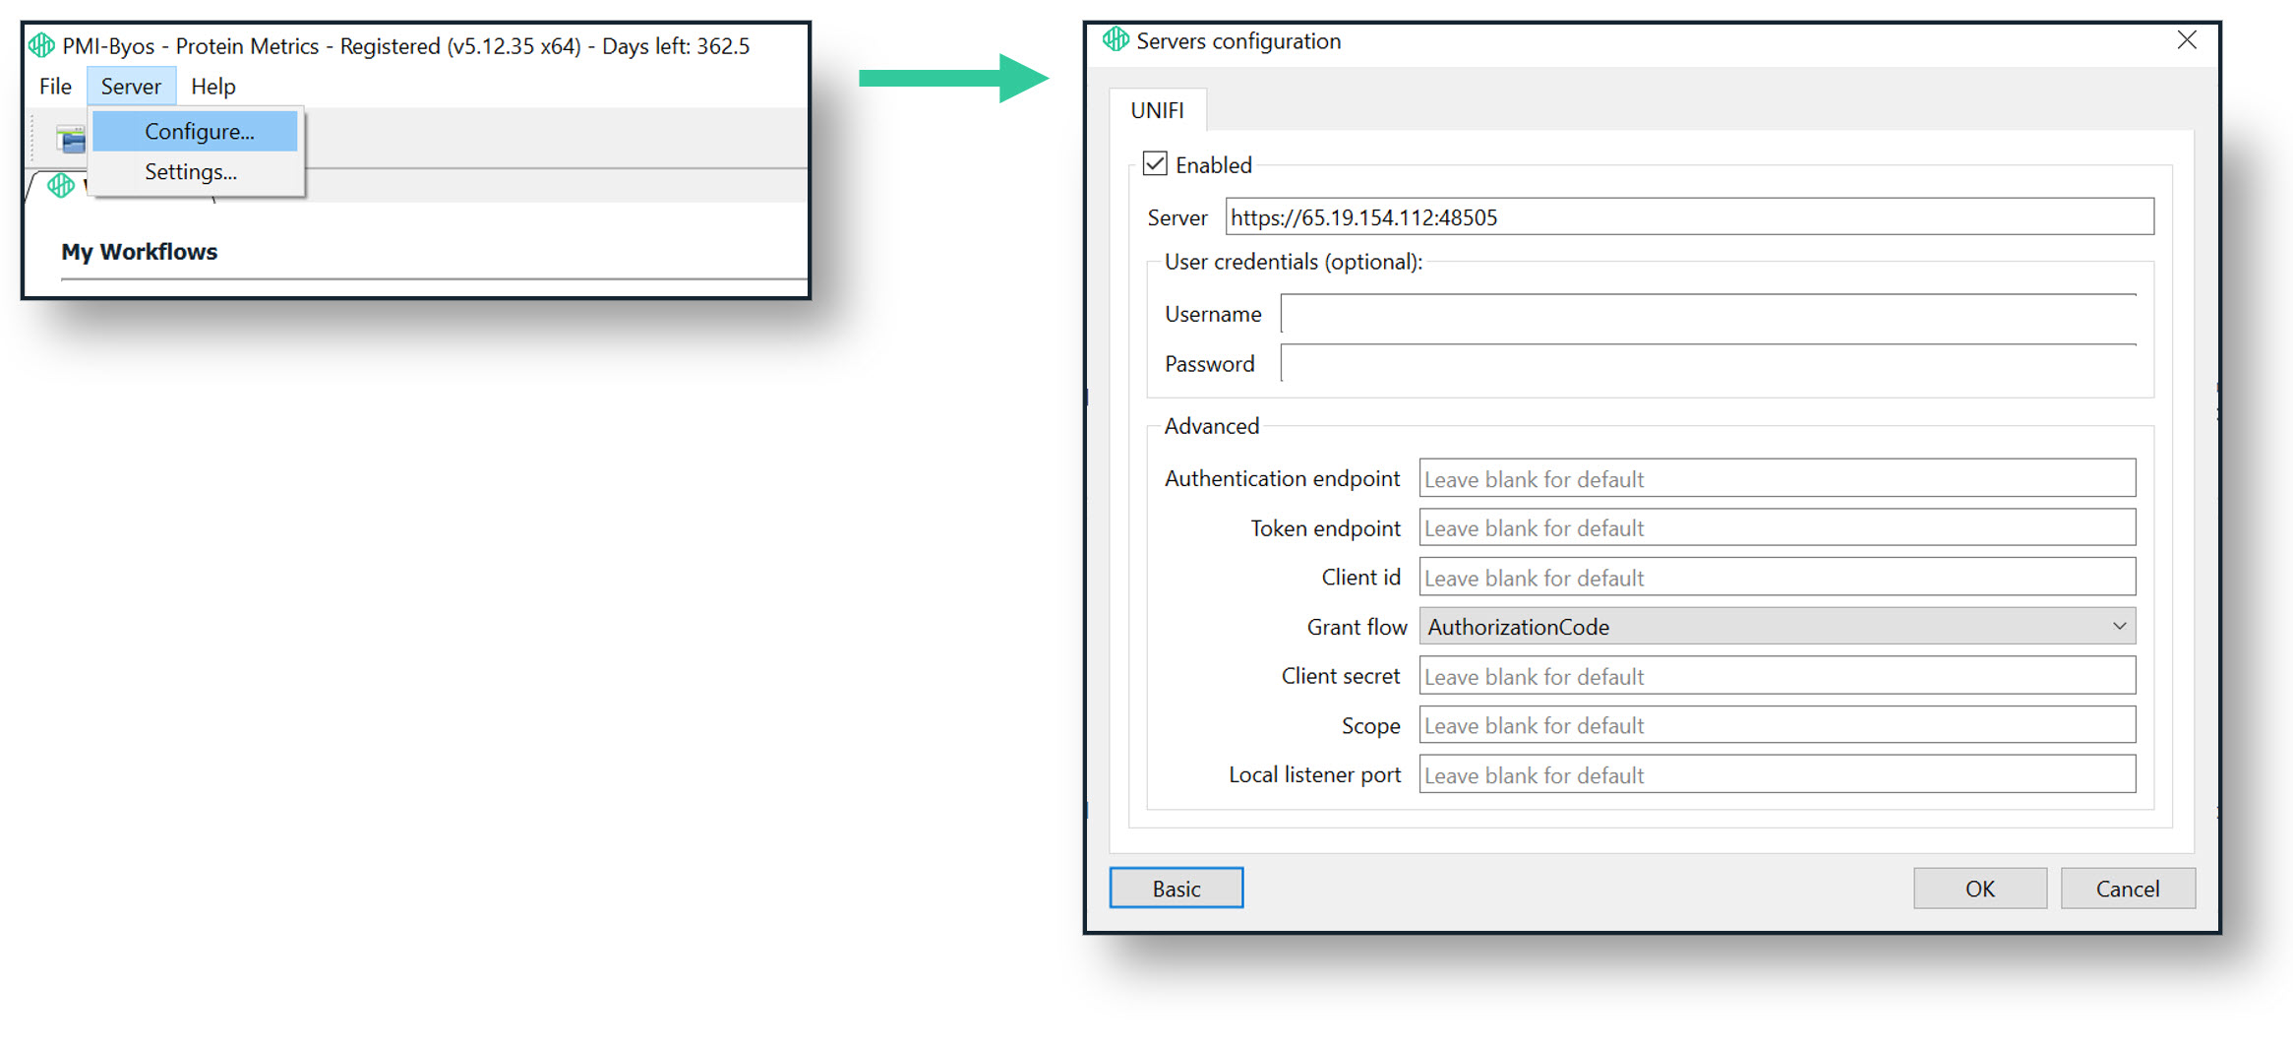Click the green logo icon on workflow tab
This screenshot has height=1044, width=2293.
click(61, 185)
